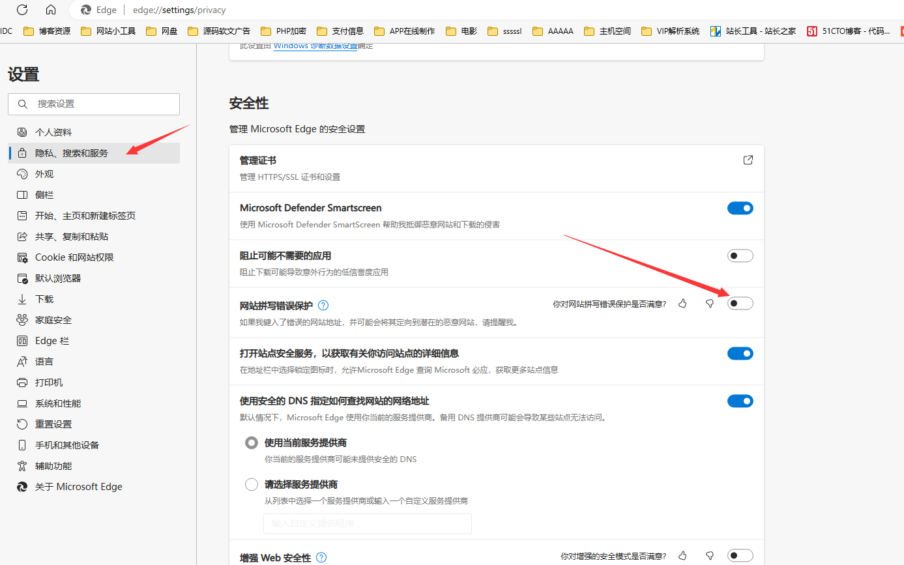
Task: Open 默认浏览器 settings section
Action: pos(94,278)
